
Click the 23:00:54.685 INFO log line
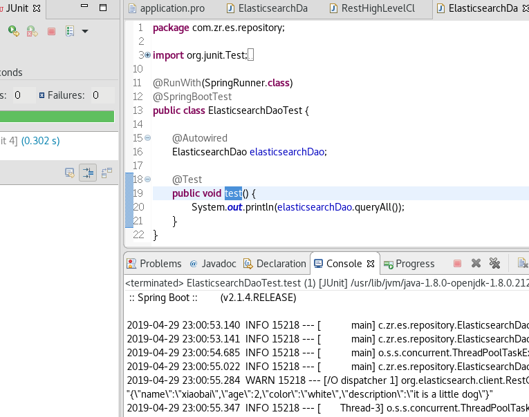pos(328,353)
